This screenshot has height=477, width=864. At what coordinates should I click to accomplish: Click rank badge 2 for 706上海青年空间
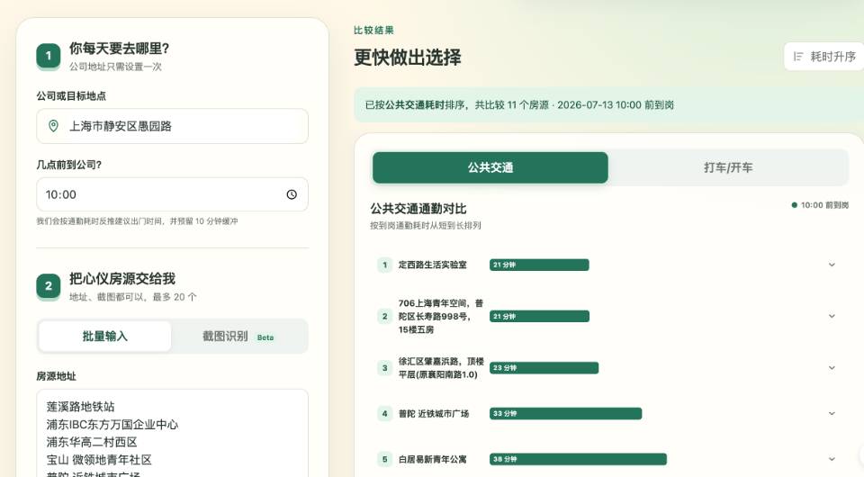tap(384, 316)
